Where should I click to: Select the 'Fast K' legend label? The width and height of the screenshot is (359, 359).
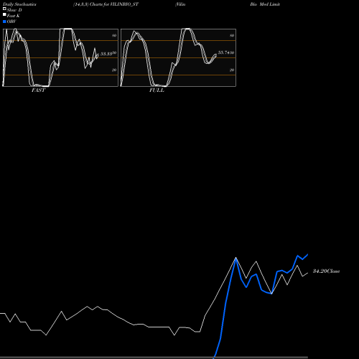pos(14,16)
